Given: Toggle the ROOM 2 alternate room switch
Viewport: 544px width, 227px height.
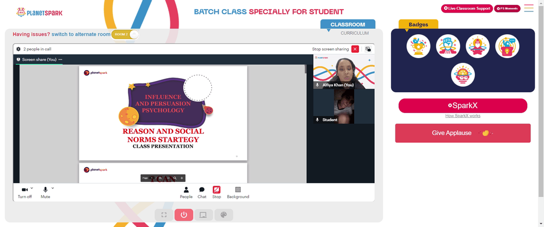Looking at the screenshot, I should (x=125, y=34).
